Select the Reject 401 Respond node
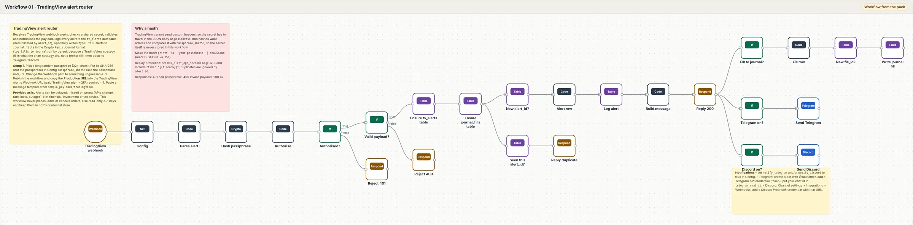The height and width of the screenshot is (225, 913). pos(377,169)
